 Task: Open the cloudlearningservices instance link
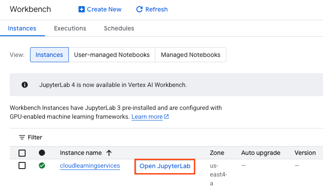click(90, 166)
